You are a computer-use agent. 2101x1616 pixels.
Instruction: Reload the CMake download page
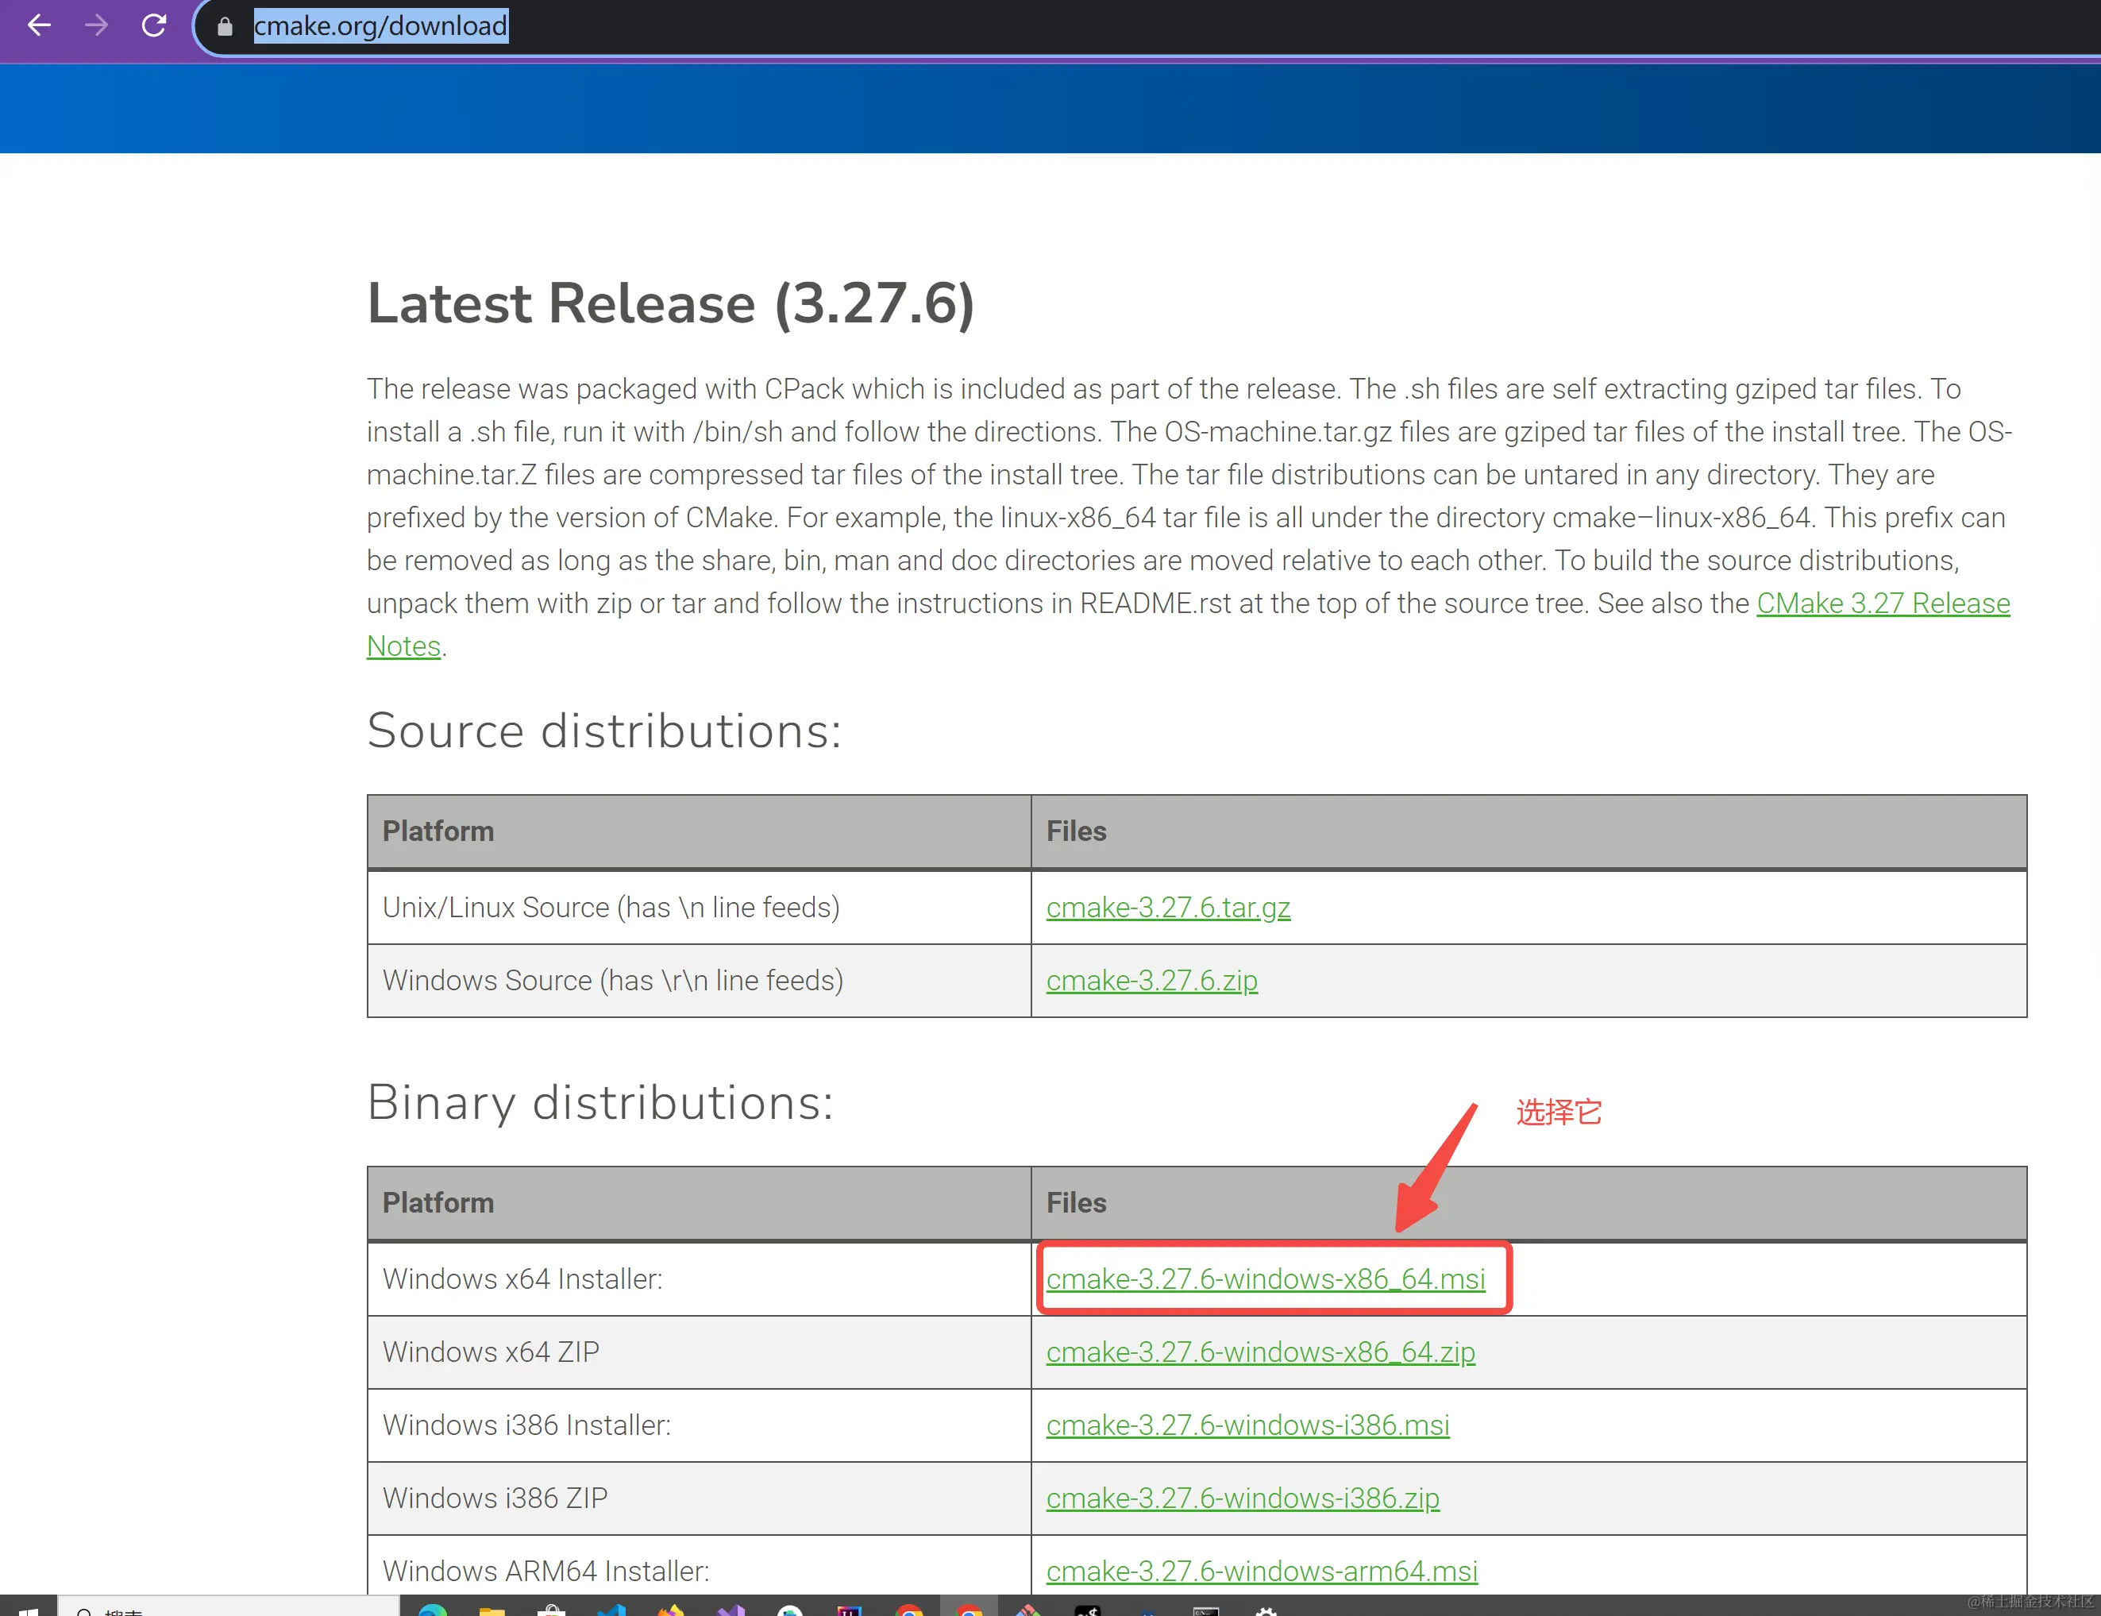pyautogui.click(x=154, y=26)
